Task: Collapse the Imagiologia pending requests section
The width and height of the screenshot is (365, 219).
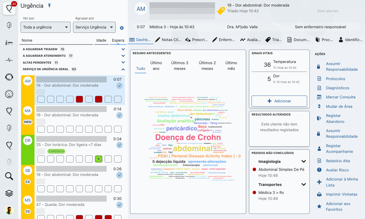Action: pyautogui.click(x=303, y=162)
